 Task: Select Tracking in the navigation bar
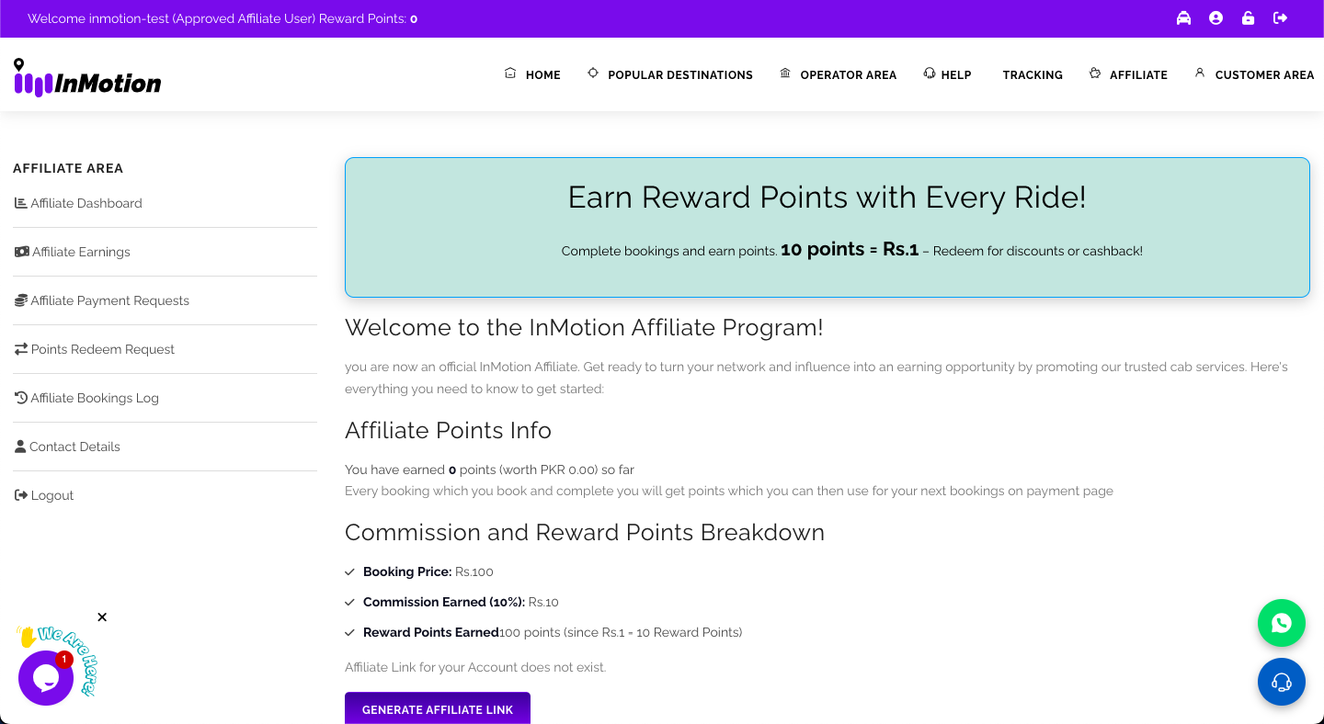point(1033,75)
